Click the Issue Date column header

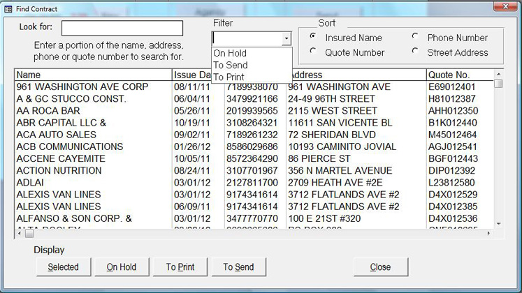coord(191,75)
